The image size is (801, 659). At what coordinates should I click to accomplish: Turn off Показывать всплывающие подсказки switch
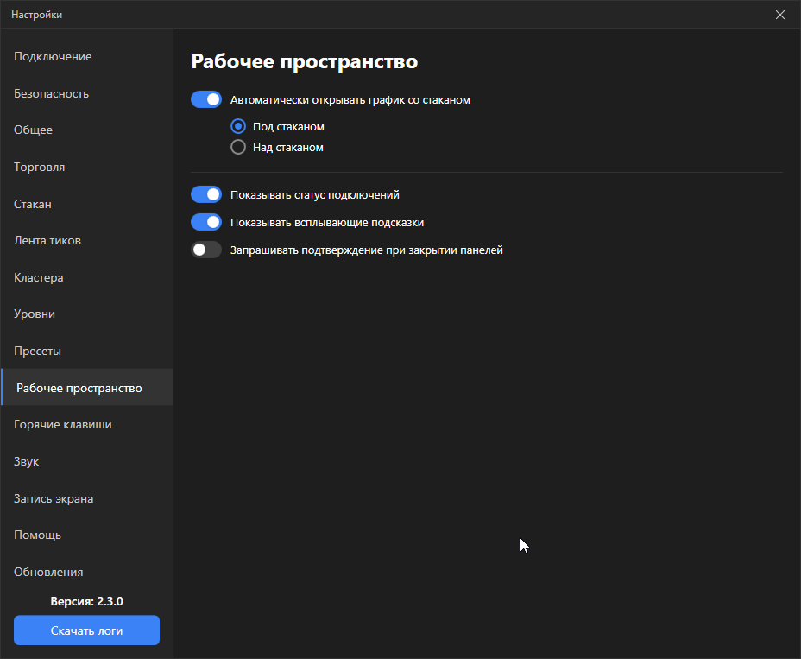(x=206, y=222)
